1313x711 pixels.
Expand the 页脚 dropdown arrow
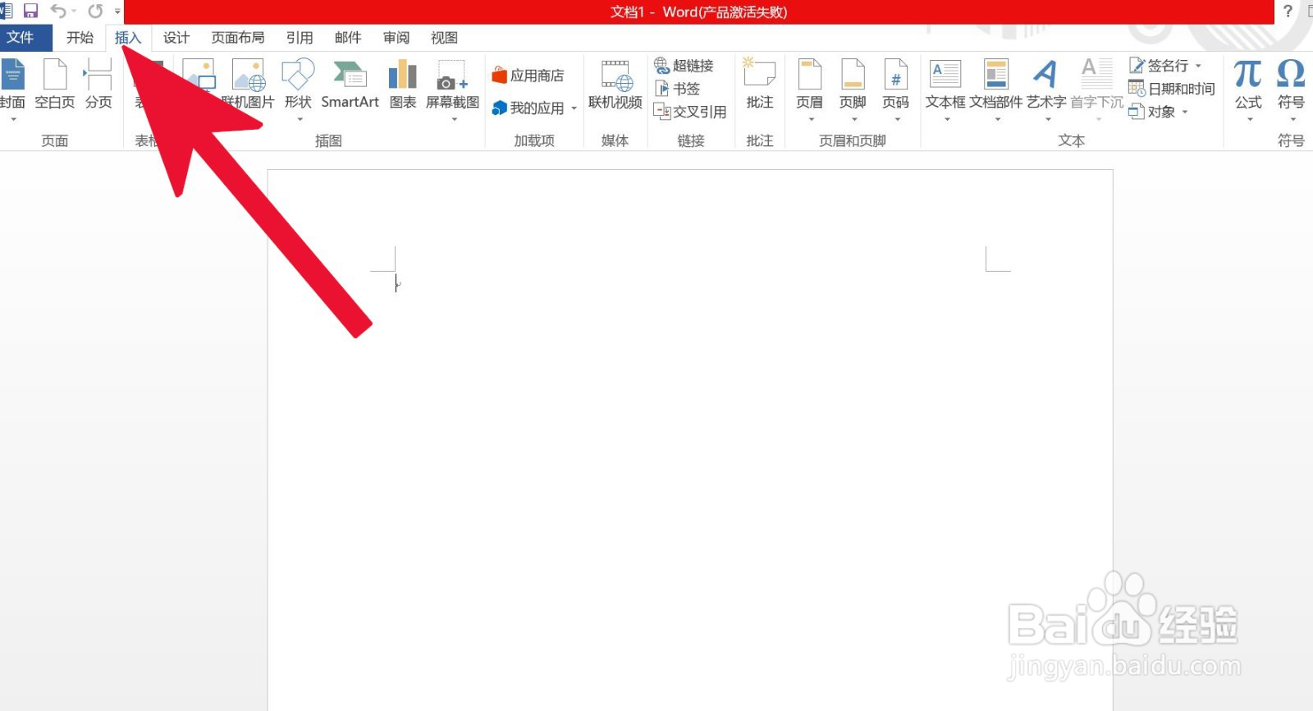(x=854, y=120)
